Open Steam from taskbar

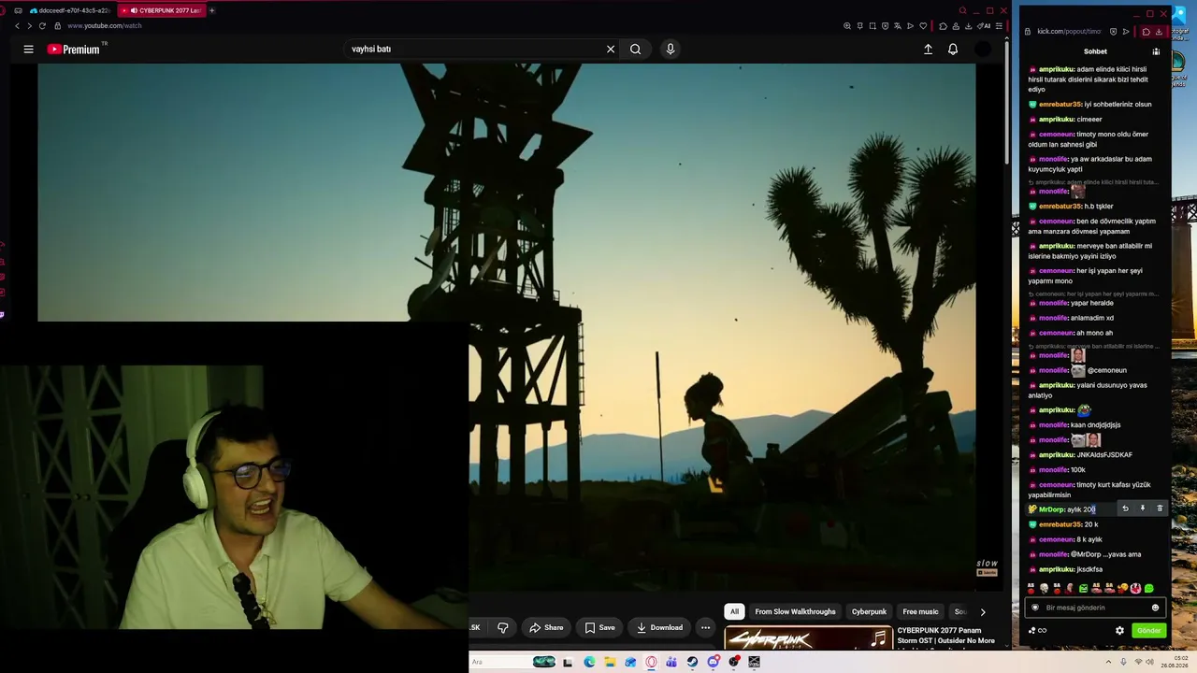point(692,662)
